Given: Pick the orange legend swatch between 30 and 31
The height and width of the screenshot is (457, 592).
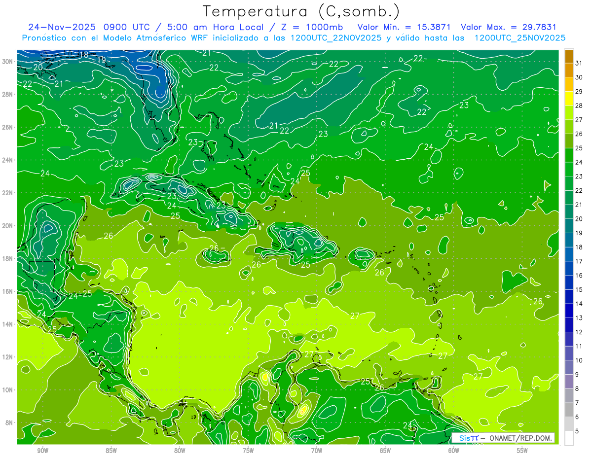Looking at the screenshot, I should (x=569, y=70).
